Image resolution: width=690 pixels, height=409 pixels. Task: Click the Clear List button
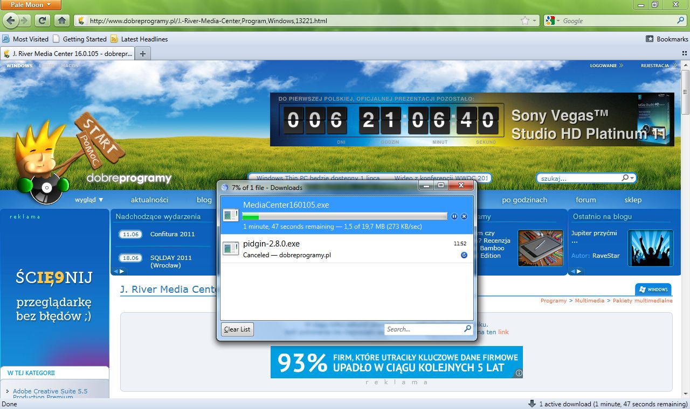coord(237,329)
